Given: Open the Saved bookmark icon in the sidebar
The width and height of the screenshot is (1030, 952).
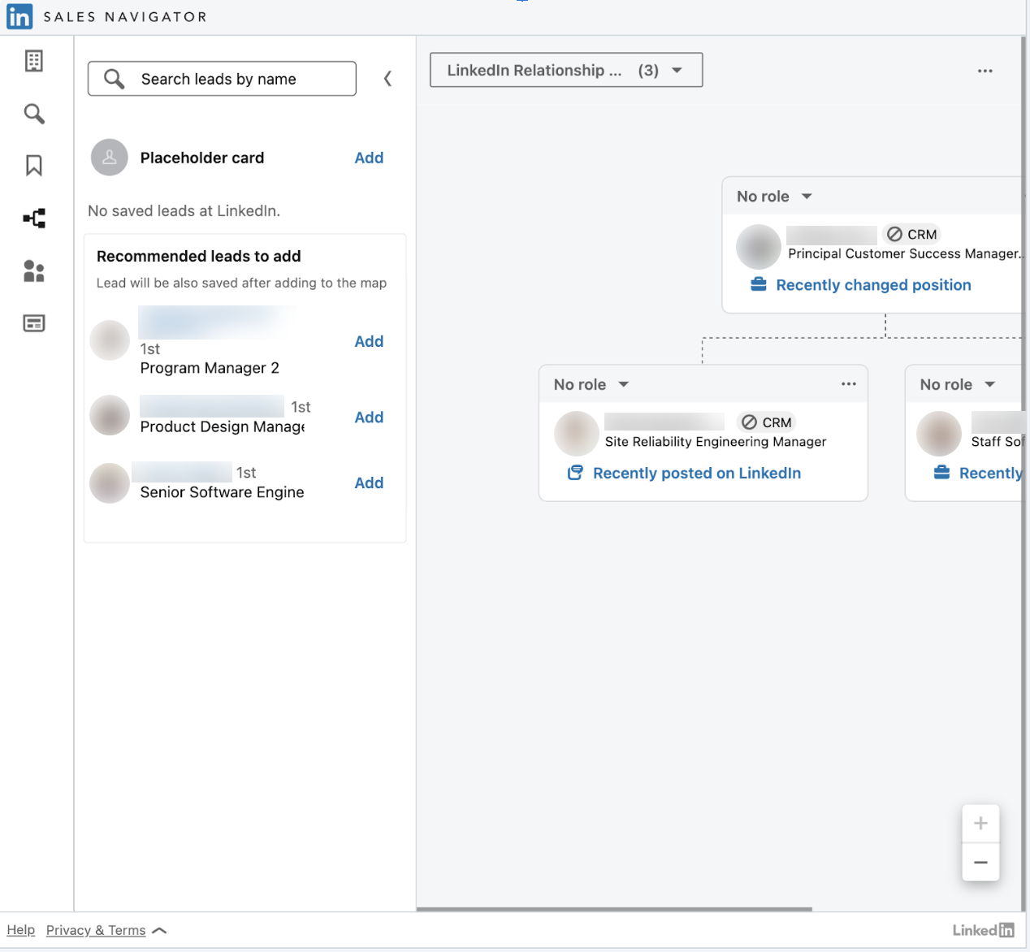Looking at the screenshot, I should click(34, 166).
